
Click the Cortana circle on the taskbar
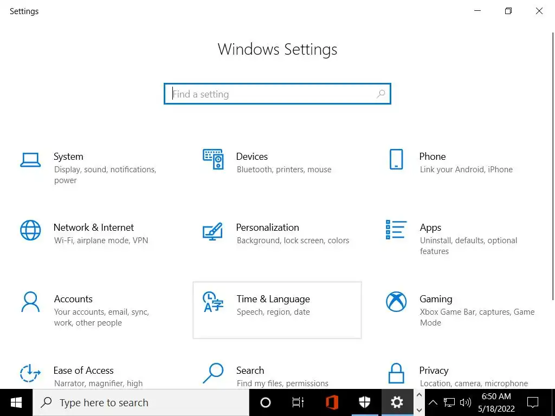(266, 402)
